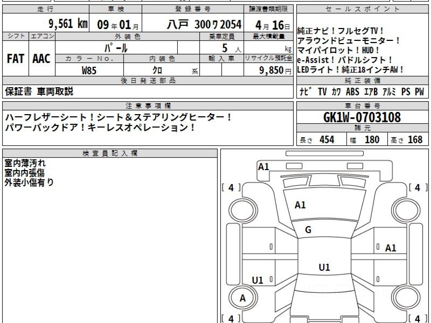Click the G mark on the windshield
The width and height of the screenshot is (431, 323).
click(308, 230)
